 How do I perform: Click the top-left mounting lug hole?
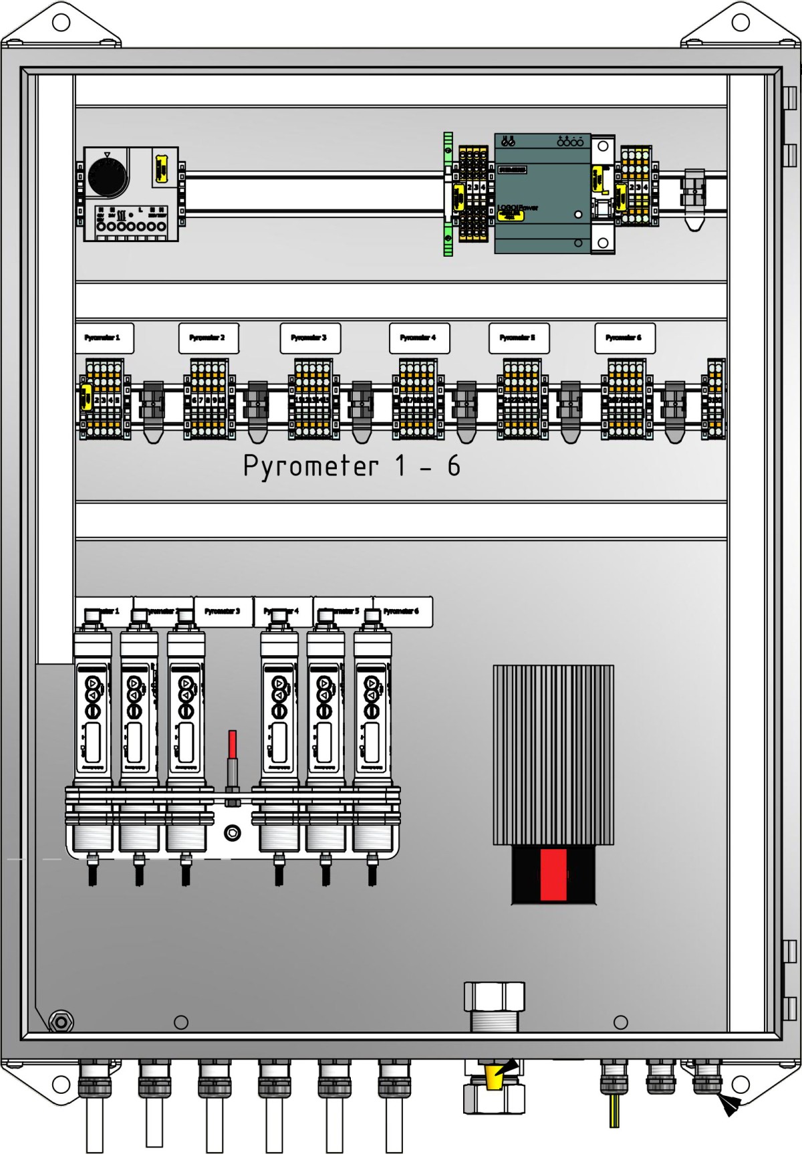click(61, 23)
